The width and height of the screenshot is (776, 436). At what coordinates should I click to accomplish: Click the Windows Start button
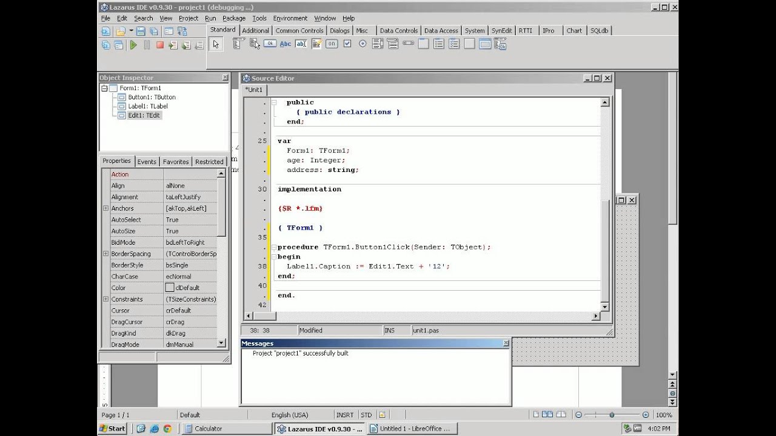coord(113,428)
